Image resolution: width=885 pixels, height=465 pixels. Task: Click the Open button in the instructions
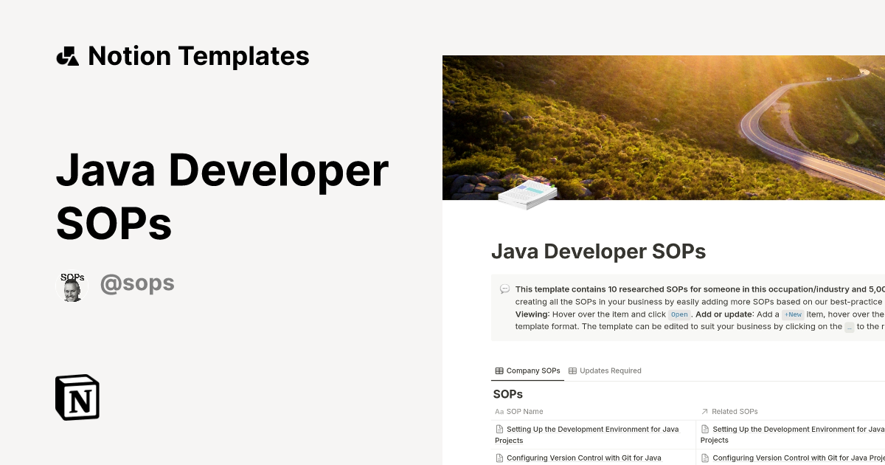678,314
